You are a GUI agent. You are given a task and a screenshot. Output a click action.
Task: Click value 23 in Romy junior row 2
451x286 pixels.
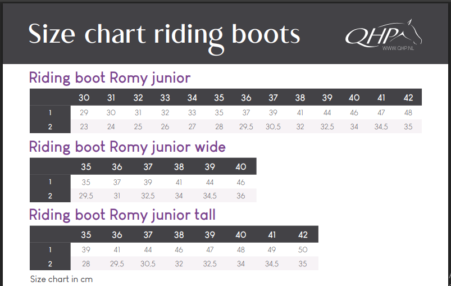click(84, 126)
